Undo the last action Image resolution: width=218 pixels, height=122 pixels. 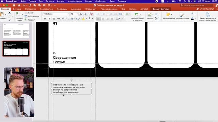(x=24, y=5)
